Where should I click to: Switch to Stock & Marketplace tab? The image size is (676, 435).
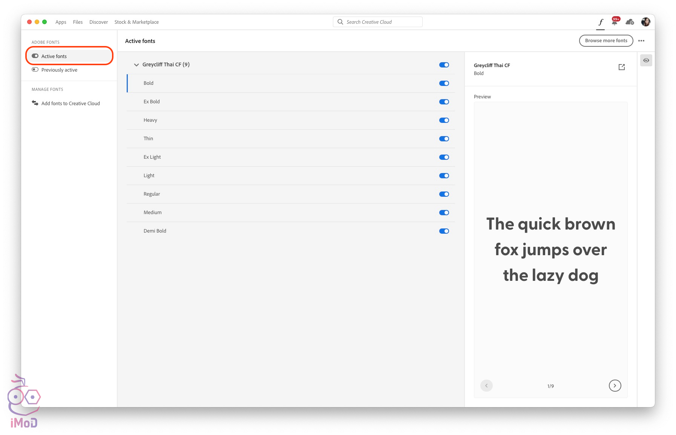coord(136,22)
